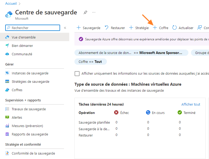This screenshot has width=209, height=159.
Task: Click the Afficher tout link
Action: click(191, 104)
